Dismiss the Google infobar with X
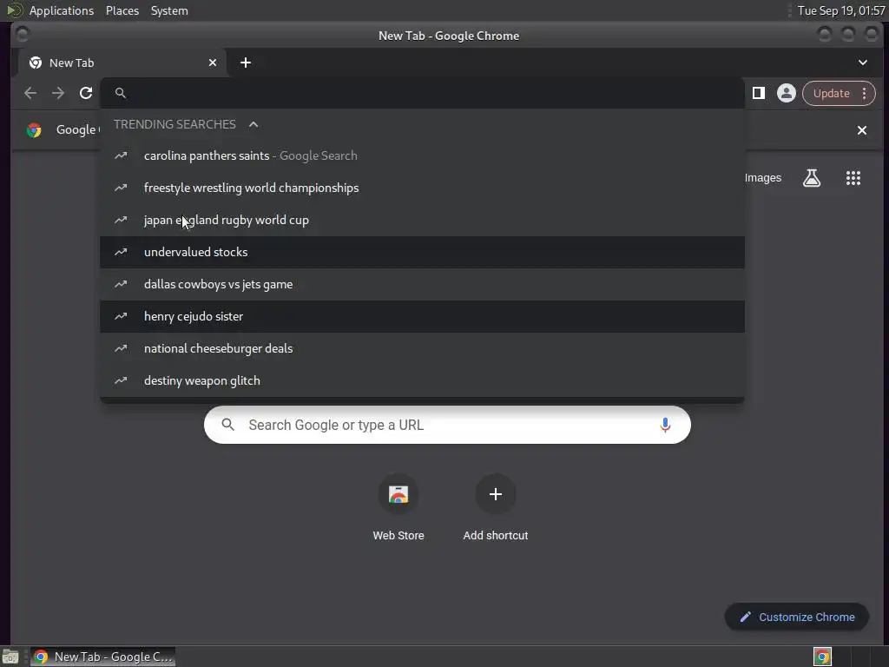Screen dimensions: 889x667 862,130
